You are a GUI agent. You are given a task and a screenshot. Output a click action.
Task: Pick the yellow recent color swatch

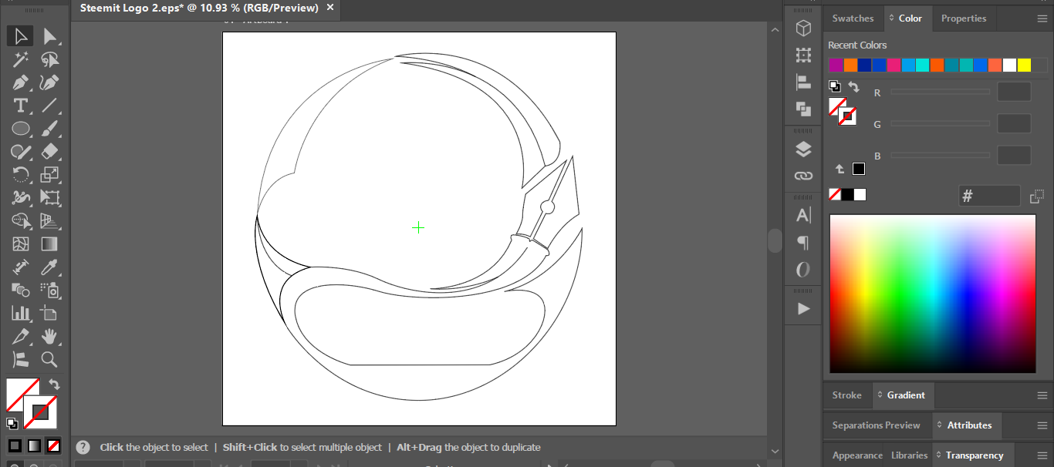(1024, 66)
